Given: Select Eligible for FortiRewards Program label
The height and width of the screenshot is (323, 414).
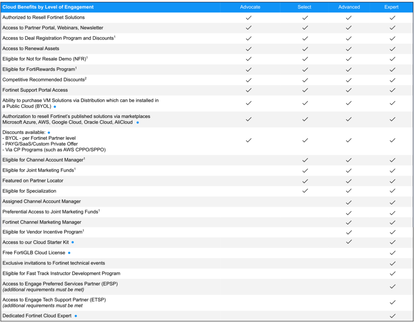Looking at the screenshot, I should [x=40, y=69].
